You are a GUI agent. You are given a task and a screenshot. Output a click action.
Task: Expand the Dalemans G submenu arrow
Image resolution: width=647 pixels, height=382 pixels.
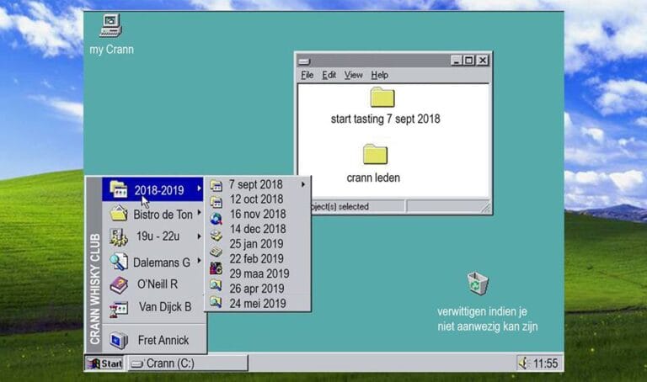(x=199, y=261)
